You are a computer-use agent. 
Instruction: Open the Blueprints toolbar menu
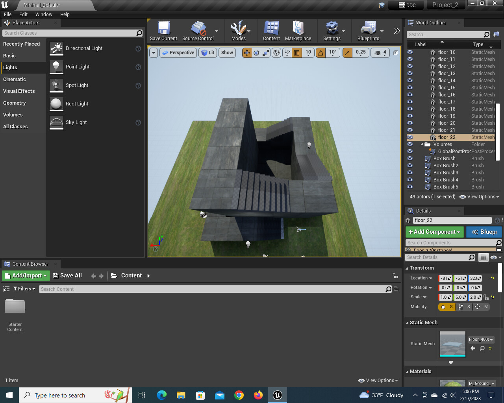368,31
